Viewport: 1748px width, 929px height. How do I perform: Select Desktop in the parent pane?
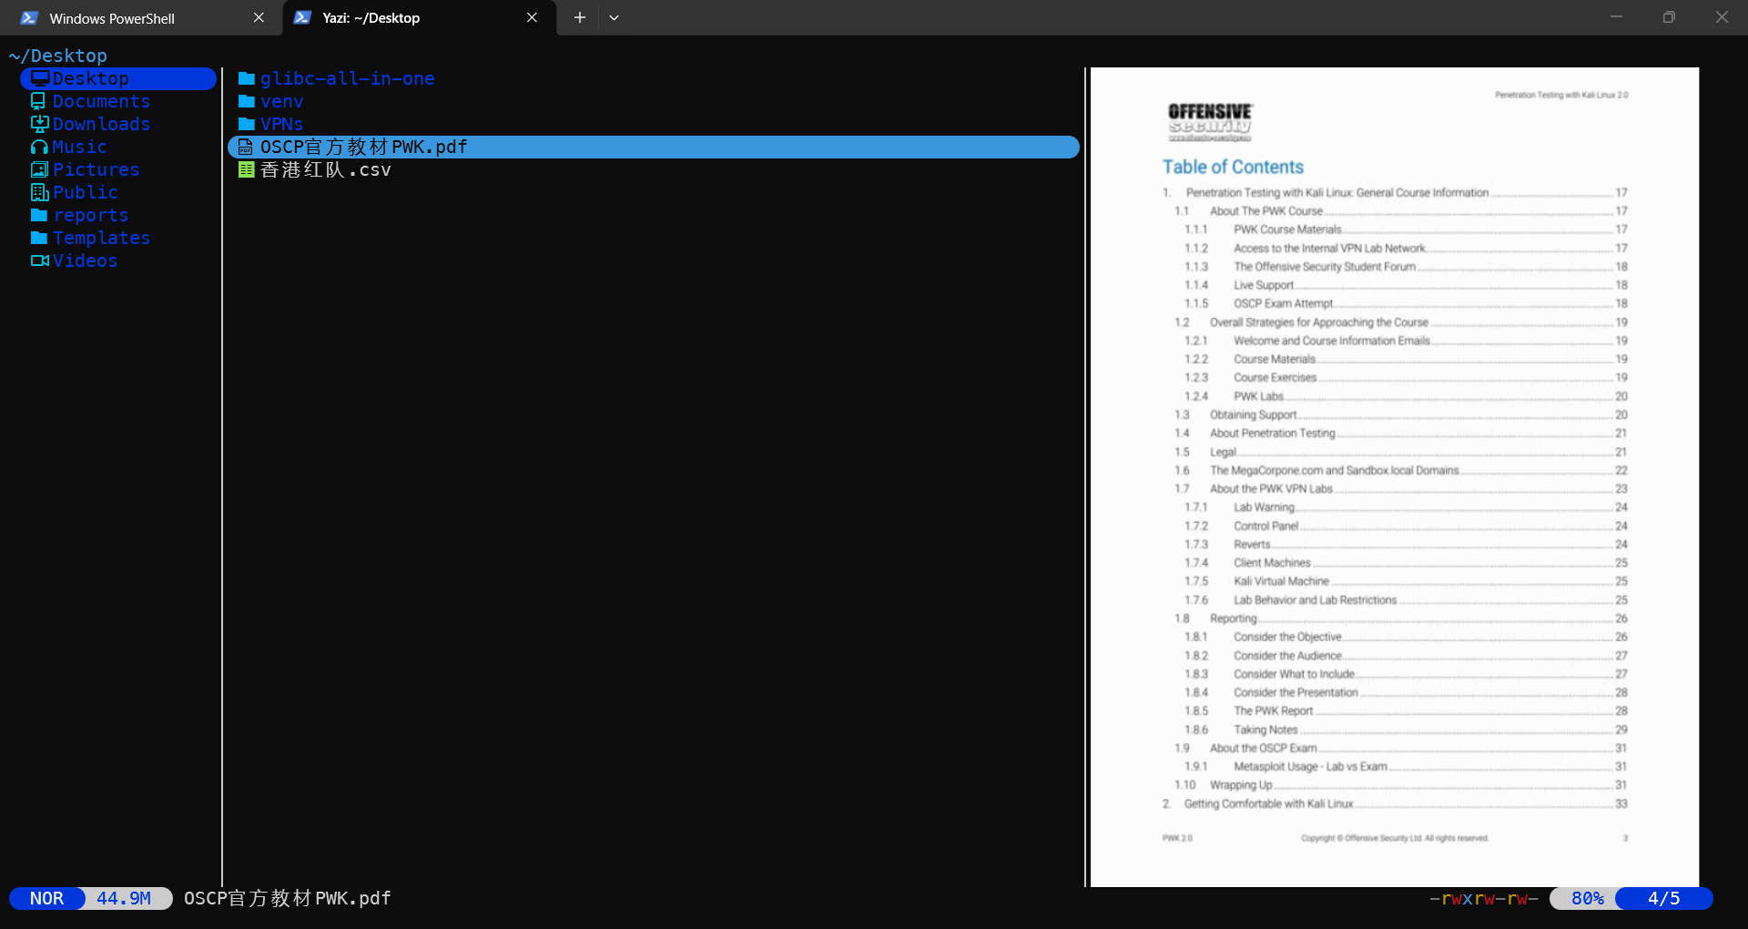point(118,78)
